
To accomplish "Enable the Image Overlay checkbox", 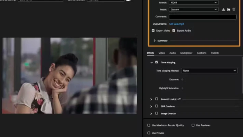I will click(157, 113).
